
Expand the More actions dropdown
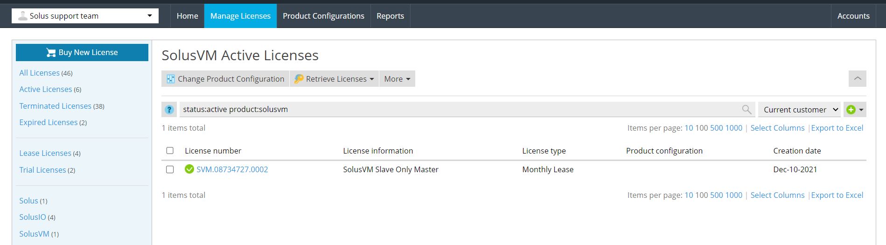tap(397, 79)
